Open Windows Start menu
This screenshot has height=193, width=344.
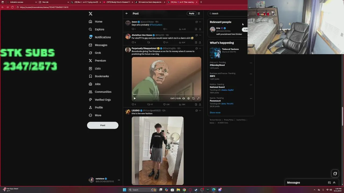(124, 190)
